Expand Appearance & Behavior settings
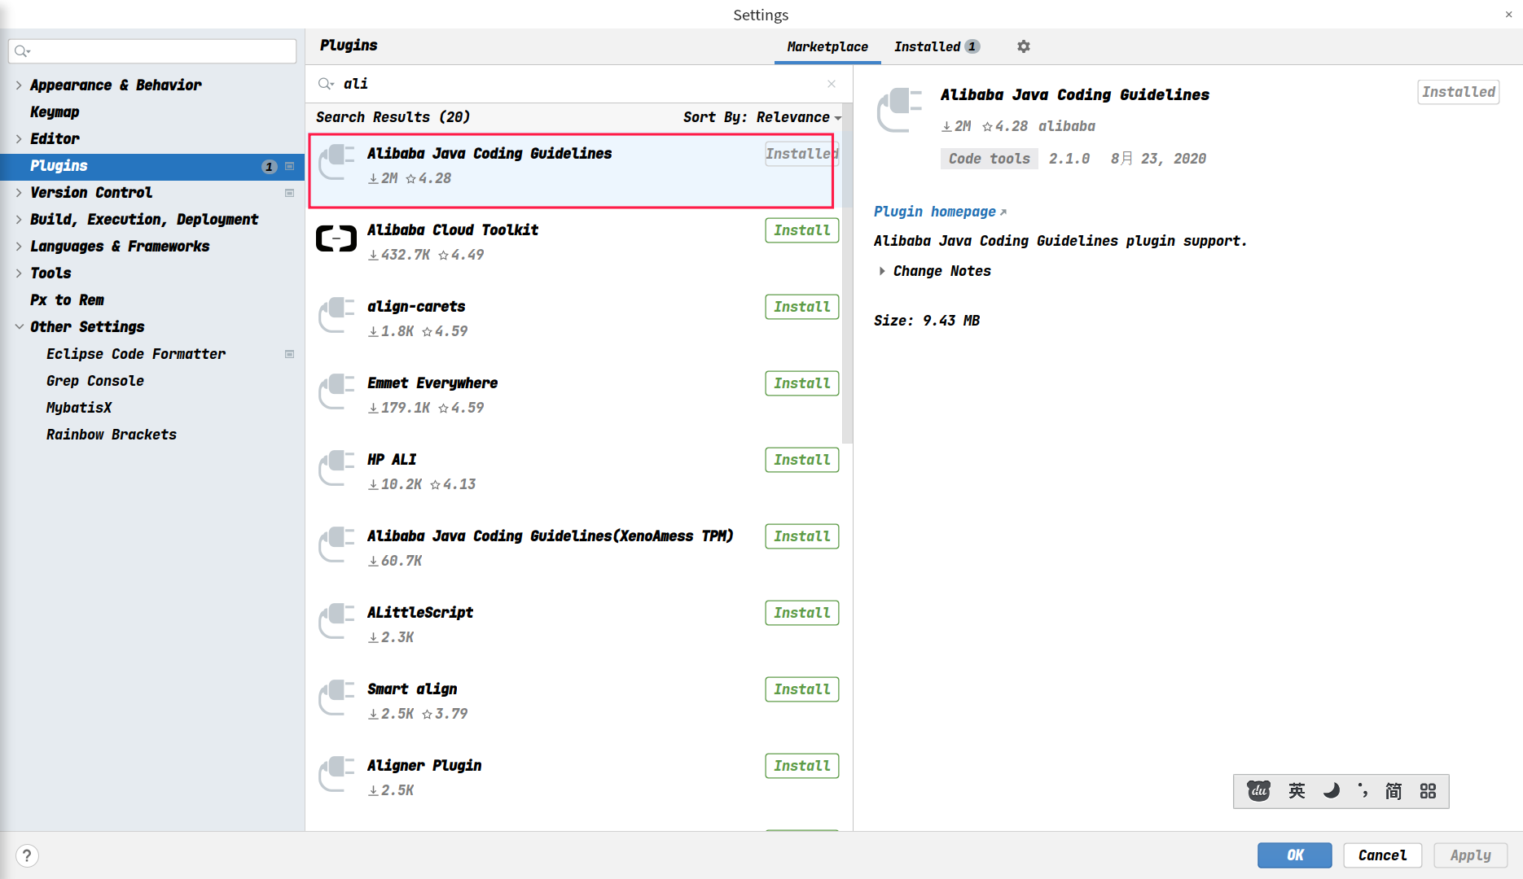Viewport: 1523px width, 879px height. tap(19, 85)
